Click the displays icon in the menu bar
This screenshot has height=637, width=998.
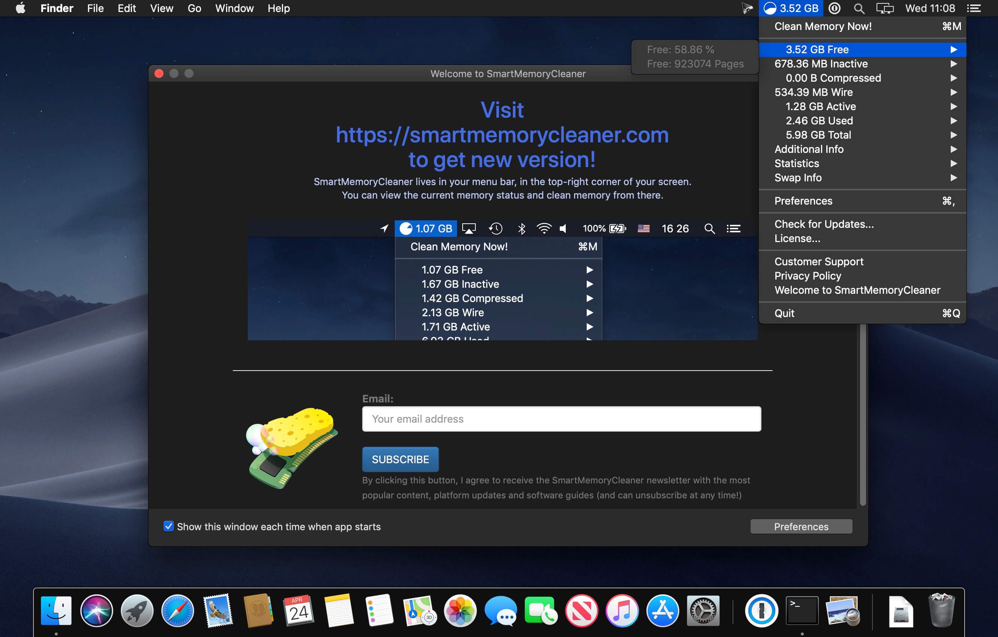click(x=885, y=8)
